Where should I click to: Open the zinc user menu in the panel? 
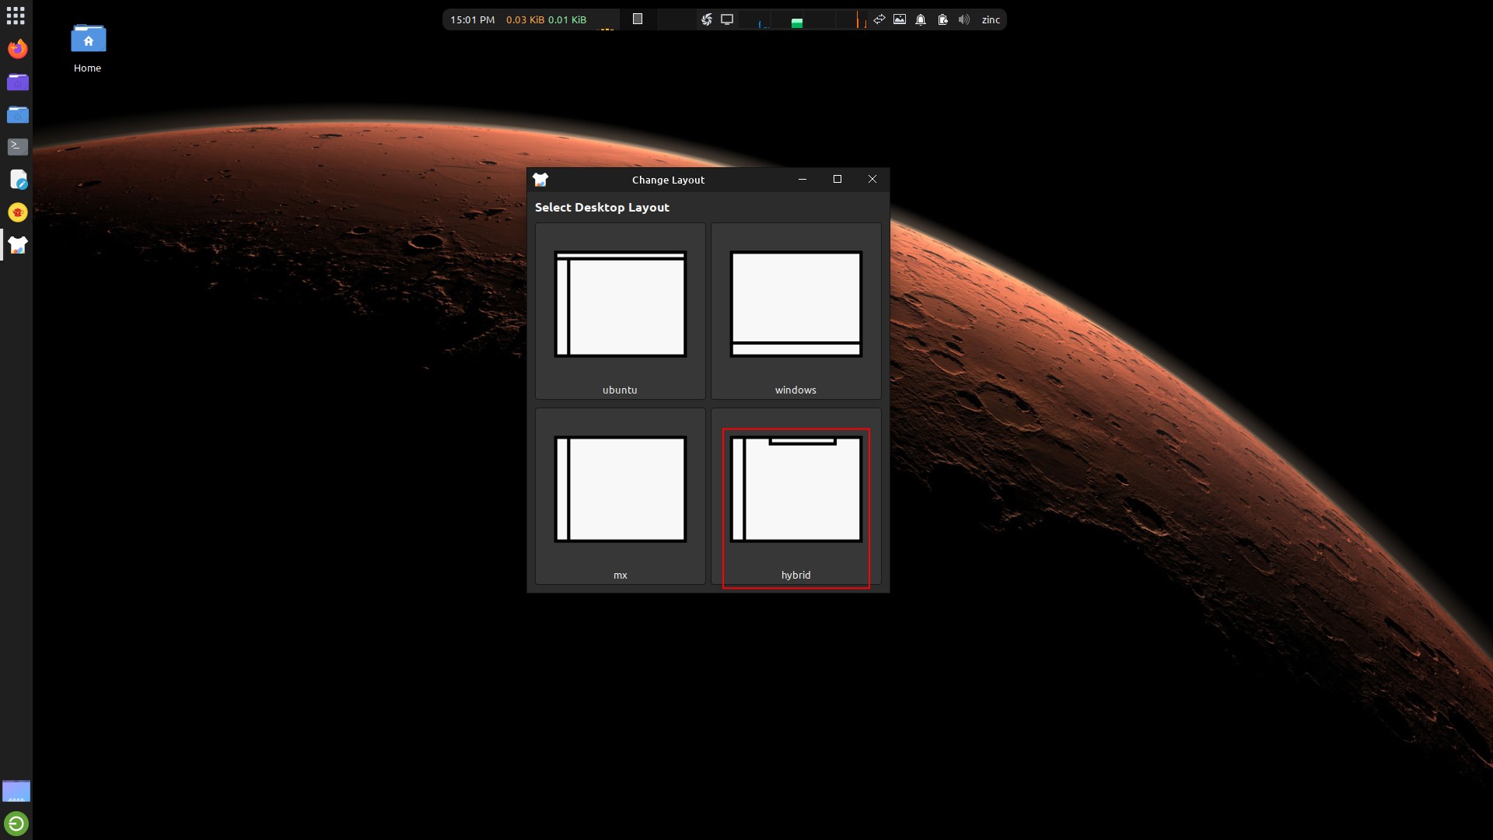pos(991,19)
